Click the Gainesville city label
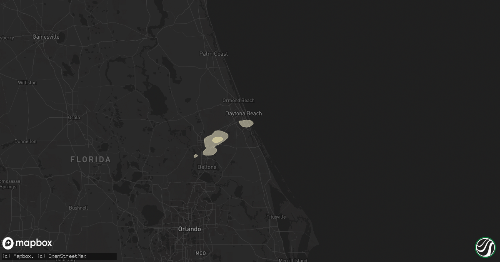 point(46,37)
